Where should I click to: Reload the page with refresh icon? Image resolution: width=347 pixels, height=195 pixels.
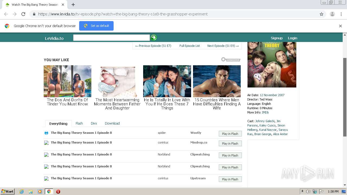pos(23,14)
